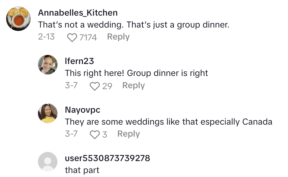Image resolution: width=288 pixels, height=177 pixels.
Task: View lfern23's profile avatar
Action: point(48,65)
